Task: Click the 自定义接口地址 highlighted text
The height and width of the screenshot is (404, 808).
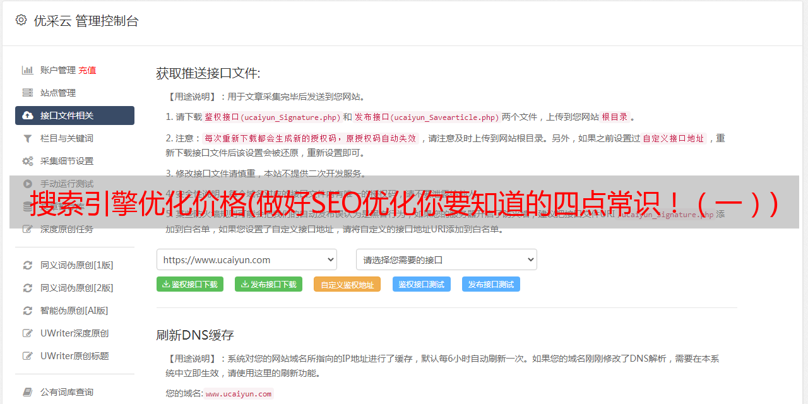Action: [x=674, y=138]
